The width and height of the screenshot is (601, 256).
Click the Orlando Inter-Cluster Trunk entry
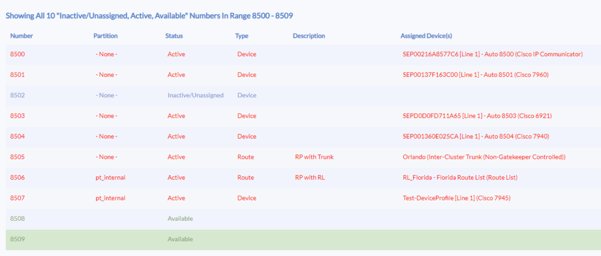tap(484, 157)
